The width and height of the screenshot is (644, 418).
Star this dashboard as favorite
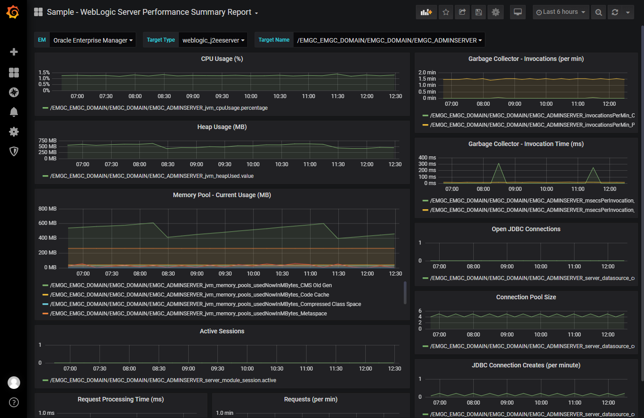[446, 12]
